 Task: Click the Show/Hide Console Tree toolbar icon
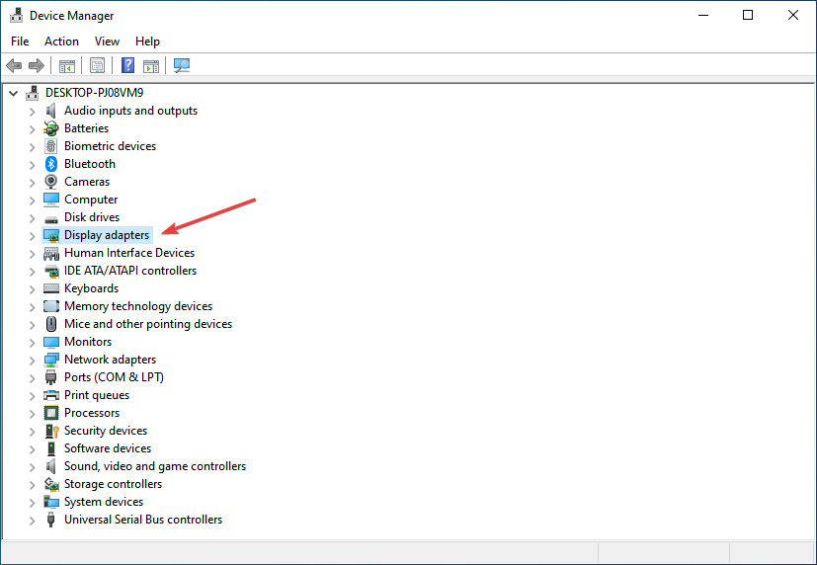(x=67, y=65)
